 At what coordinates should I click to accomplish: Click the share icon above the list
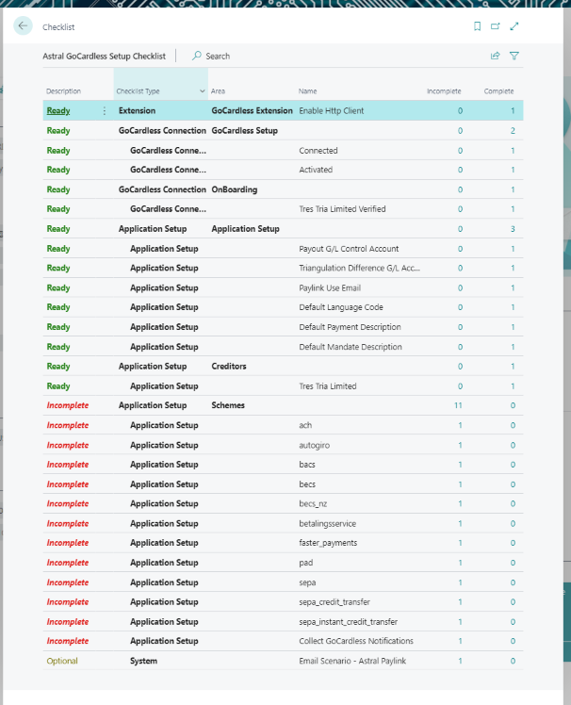point(495,56)
